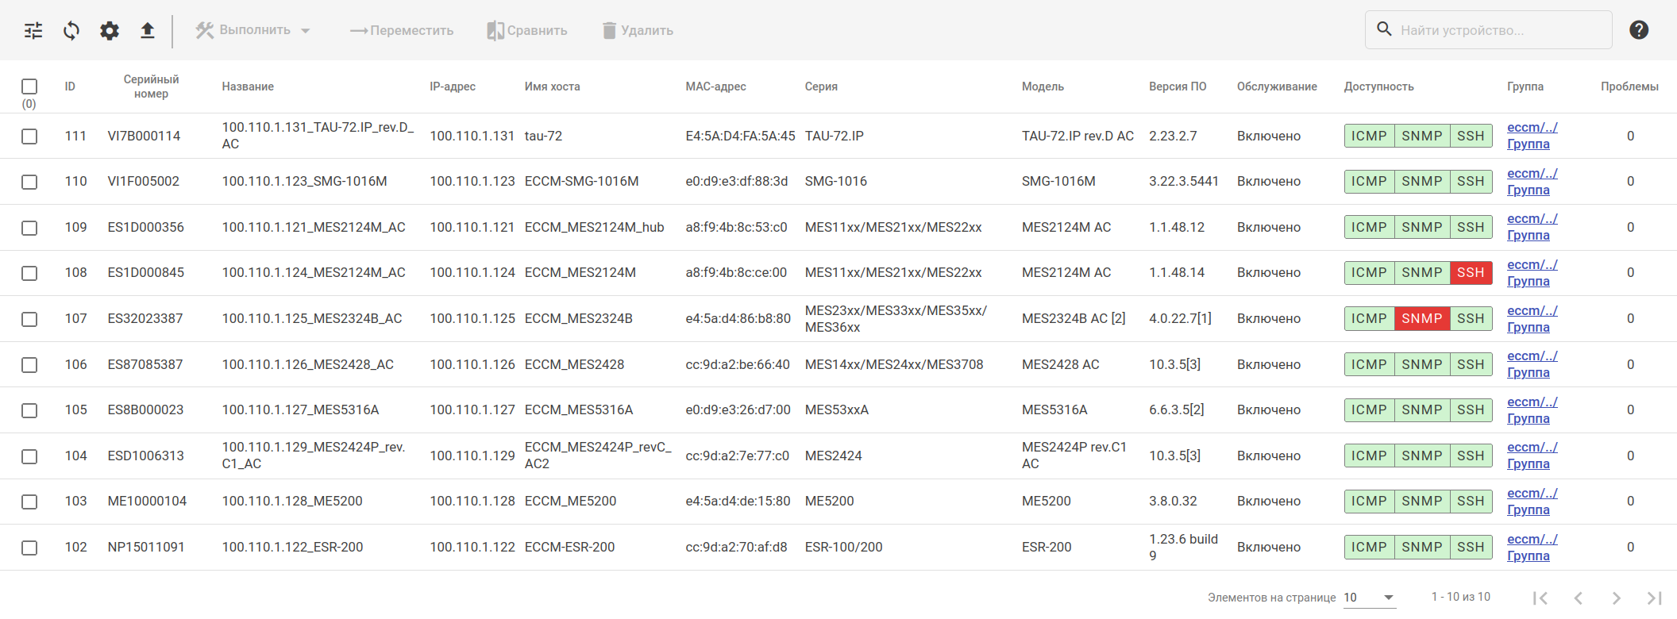
Task: Open the help question mark icon
Action: pos(1639,30)
